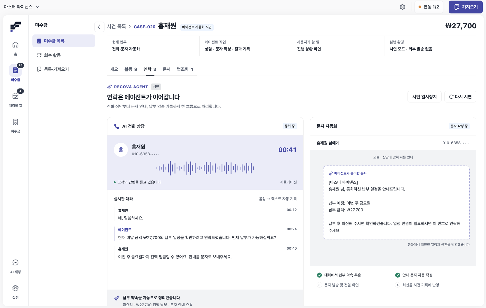Switch to the 법조치 1 tab
Screen dimensions: 486x308
tap(185, 69)
